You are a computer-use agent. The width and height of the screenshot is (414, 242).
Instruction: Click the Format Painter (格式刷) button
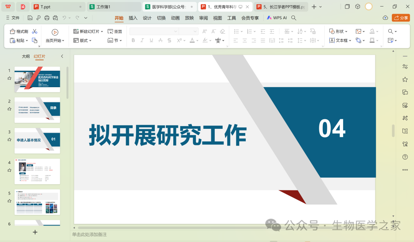coord(19,31)
